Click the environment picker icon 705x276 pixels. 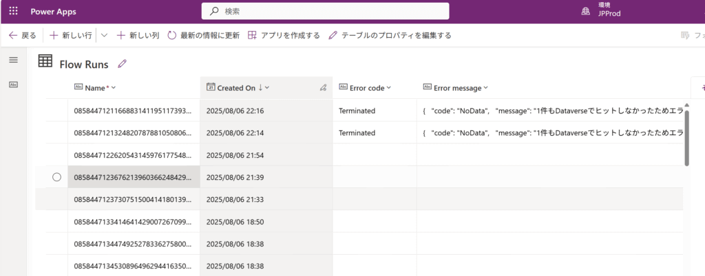click(585, 11)
